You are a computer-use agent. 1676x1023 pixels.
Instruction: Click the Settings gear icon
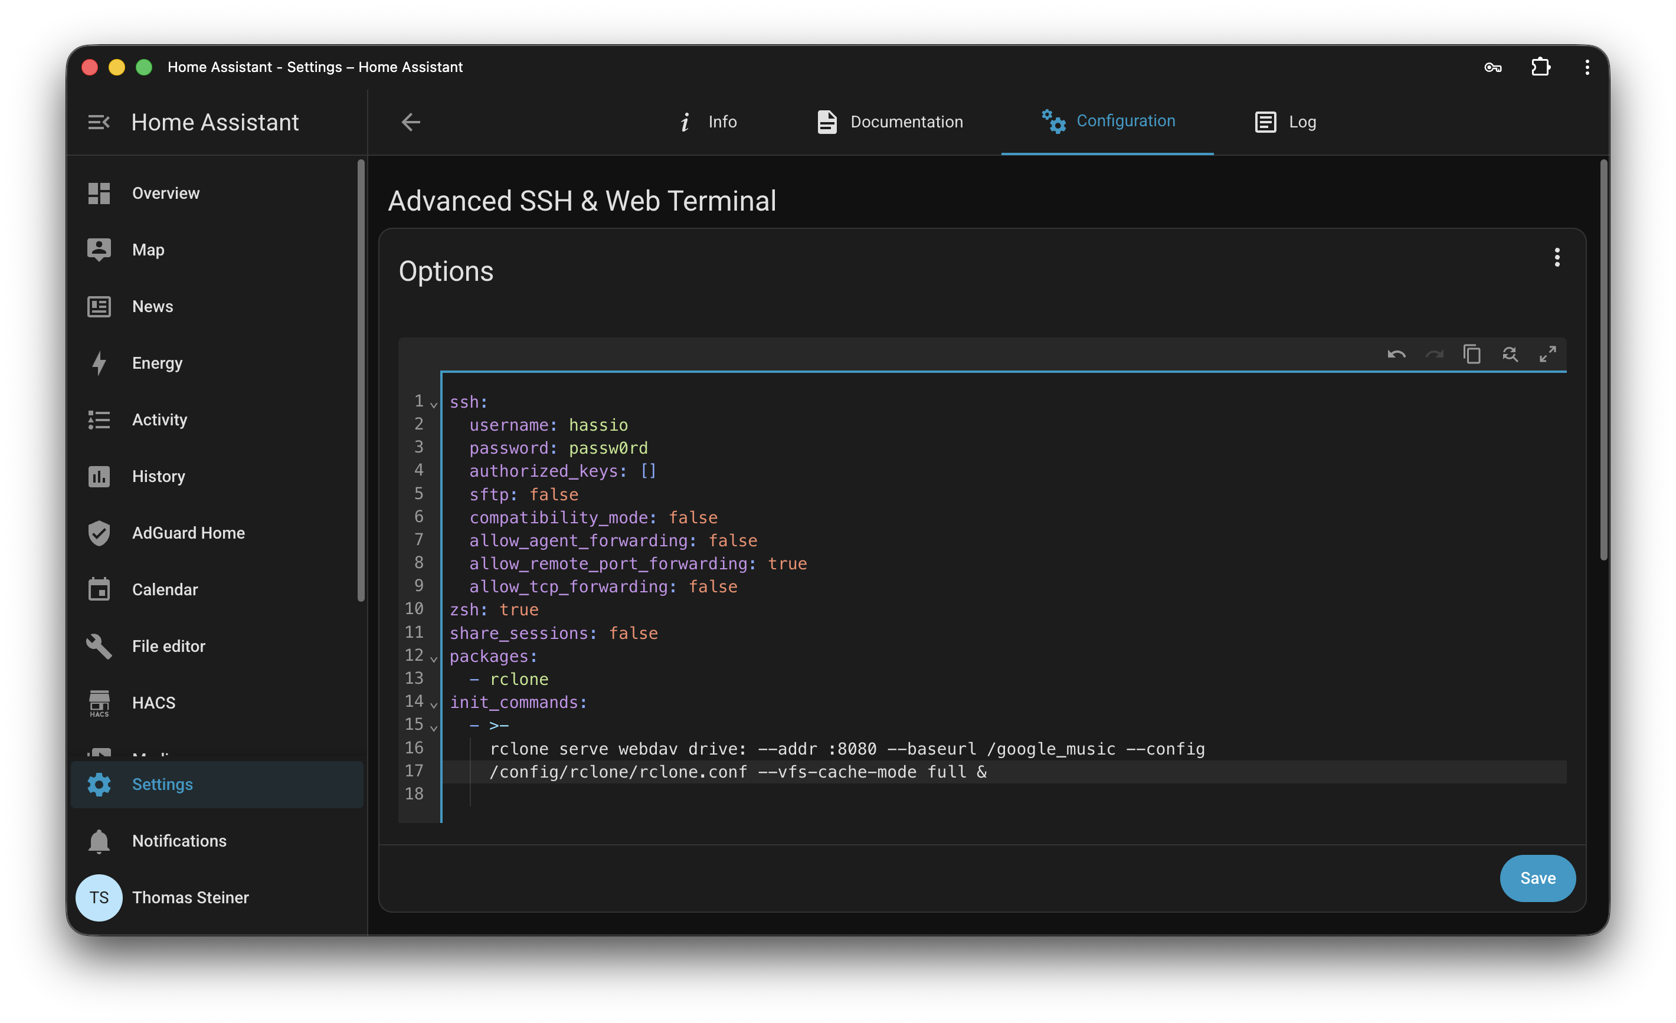(99, 784)
